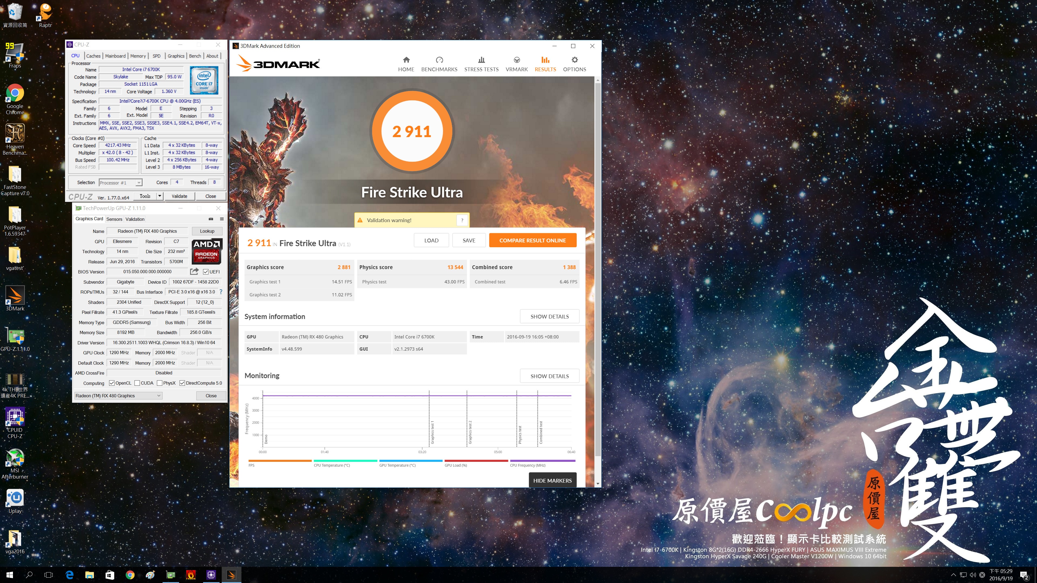Open the Recycle Bin icon
The width and height of the screenshot is (1037, 583).
pyautogui.click(x=15, y=15)
